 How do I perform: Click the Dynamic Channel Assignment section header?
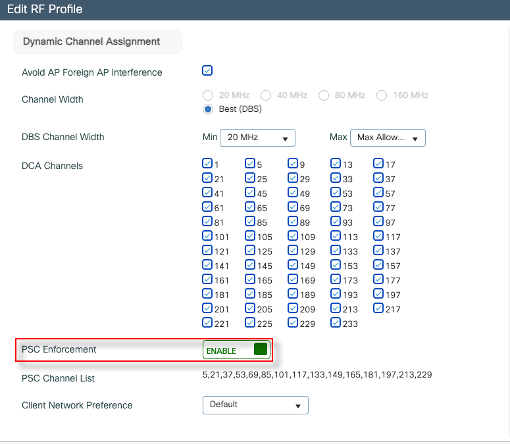point(91,41)
